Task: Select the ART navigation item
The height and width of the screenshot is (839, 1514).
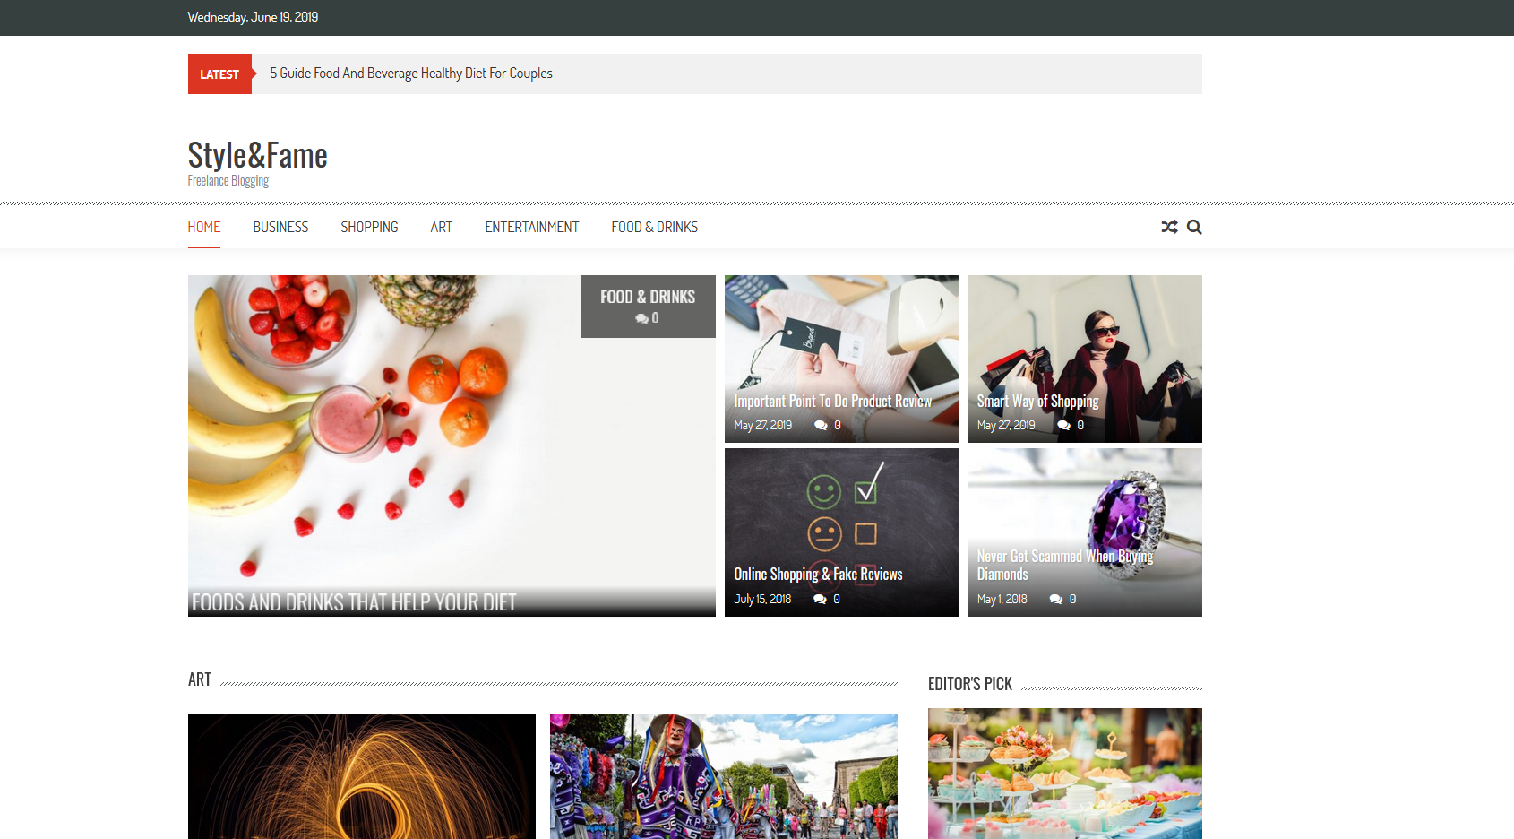Action: tap(442, 227)
